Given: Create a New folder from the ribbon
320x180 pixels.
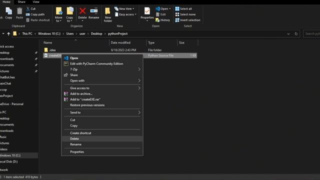Looking at the screenshot, I should [108, 14].
